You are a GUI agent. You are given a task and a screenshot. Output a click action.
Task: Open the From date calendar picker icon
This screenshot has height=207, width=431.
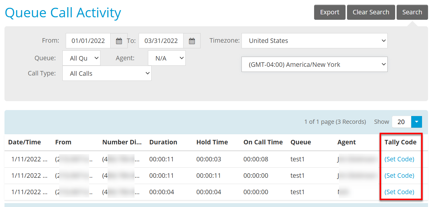(119, 41)
